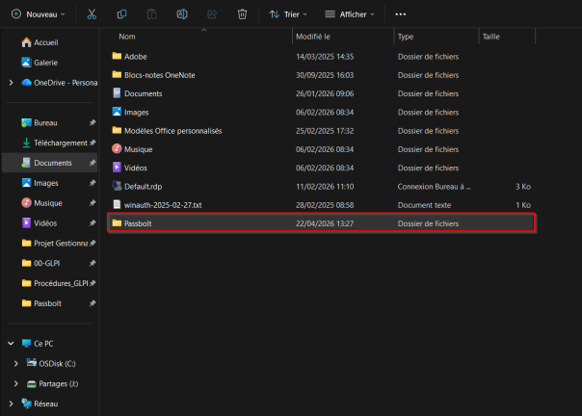Viewport: 582px width, 416px height.
Task: Open the Passbolt folder in file list
Action: pos(138,223)
